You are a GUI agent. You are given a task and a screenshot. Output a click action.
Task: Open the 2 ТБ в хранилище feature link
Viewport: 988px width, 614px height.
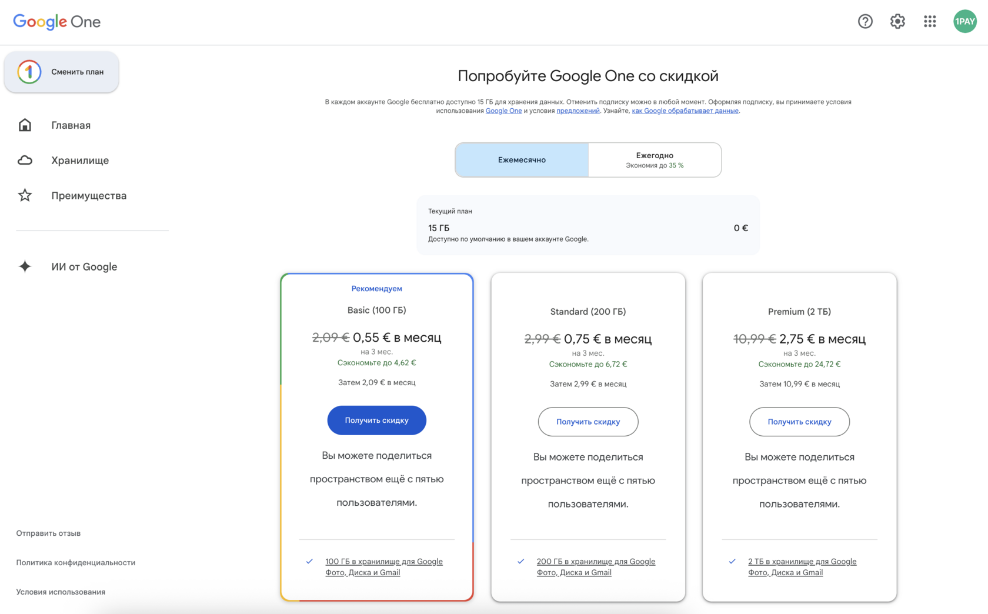(802, 567)
